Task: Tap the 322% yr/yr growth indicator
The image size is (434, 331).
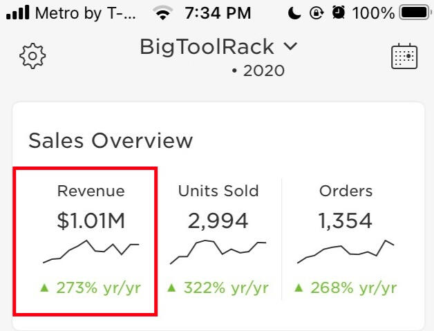Action: [x=218, y=288]
